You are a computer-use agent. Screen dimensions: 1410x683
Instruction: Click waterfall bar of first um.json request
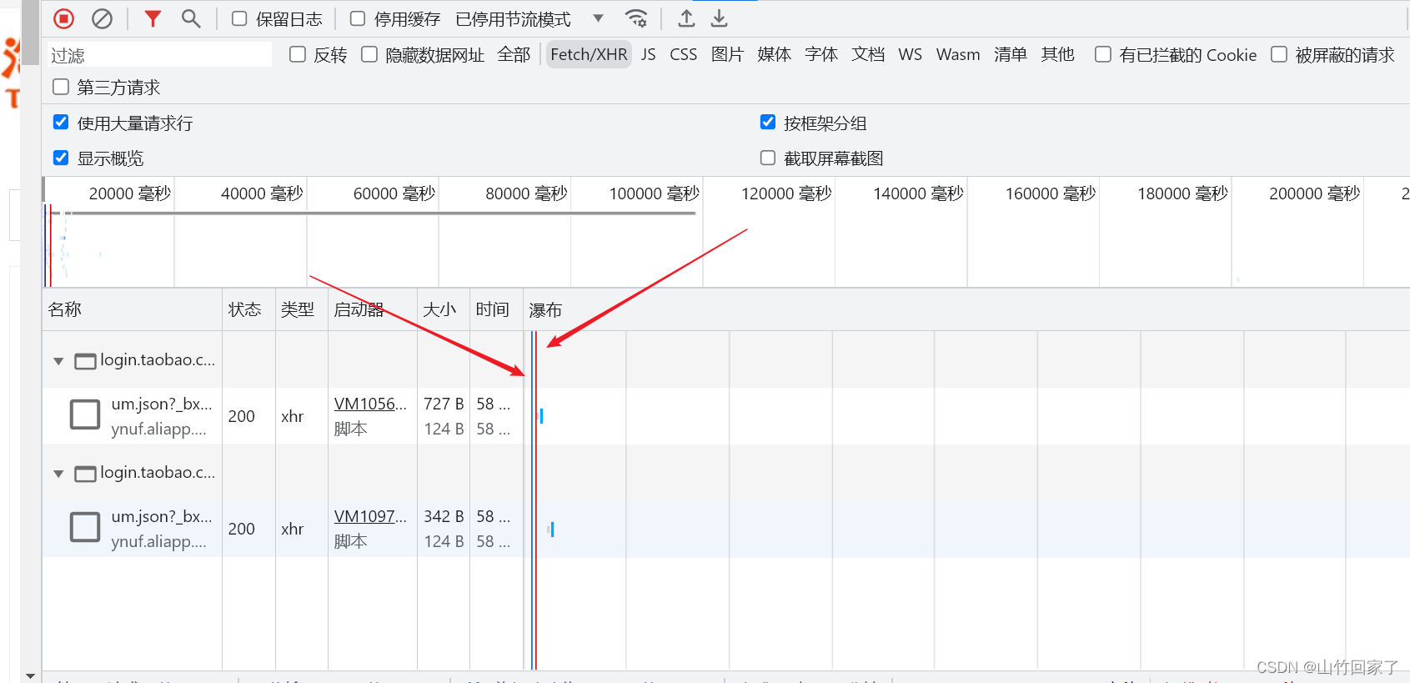[x=541, y=415]
